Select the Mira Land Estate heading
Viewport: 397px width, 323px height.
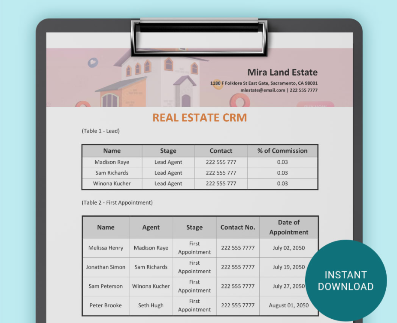click(x=282, y=72)
